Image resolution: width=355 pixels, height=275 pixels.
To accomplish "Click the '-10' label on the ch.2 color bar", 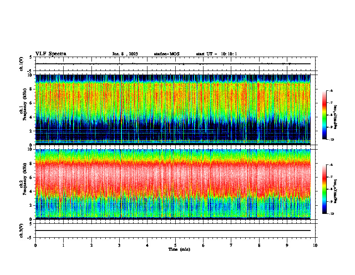I will click(331, 213).
